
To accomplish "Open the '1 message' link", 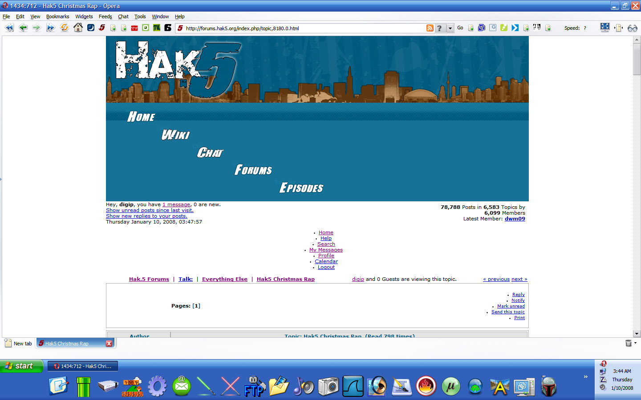I will [x=176, y=204].
